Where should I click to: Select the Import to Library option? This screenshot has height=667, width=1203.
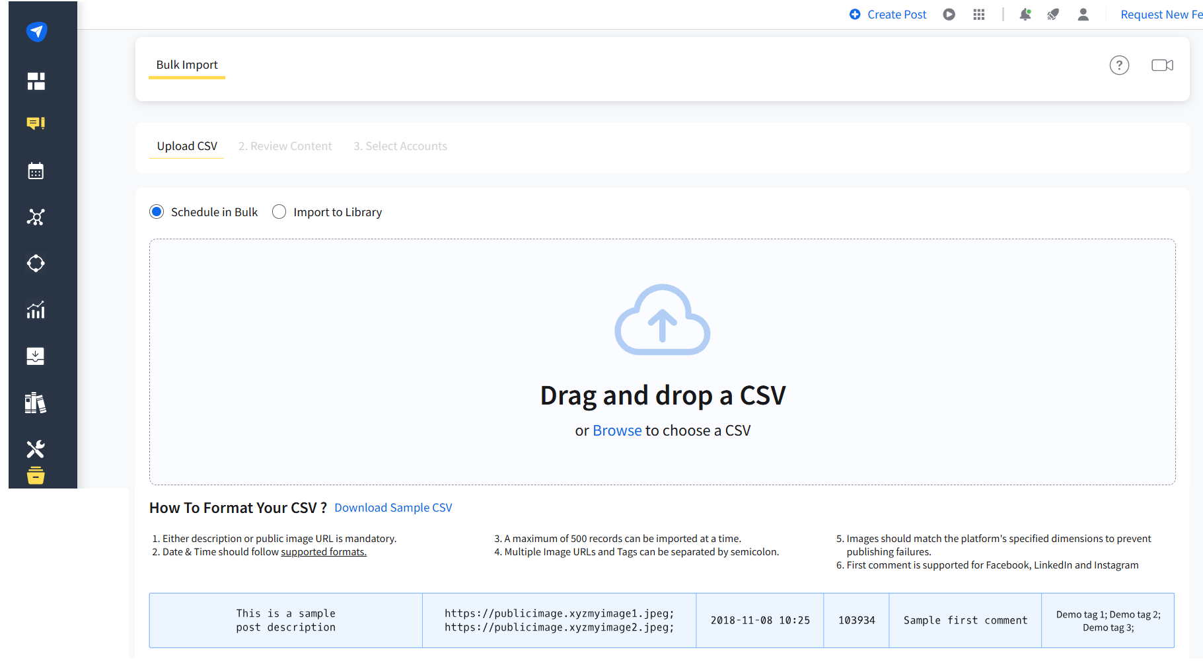point(279,212)
